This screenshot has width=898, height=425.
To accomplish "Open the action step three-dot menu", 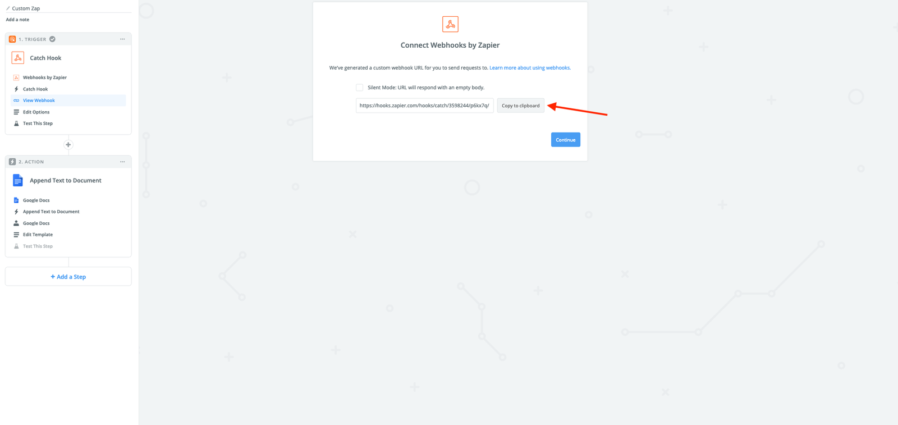I will tap(122, 162).
